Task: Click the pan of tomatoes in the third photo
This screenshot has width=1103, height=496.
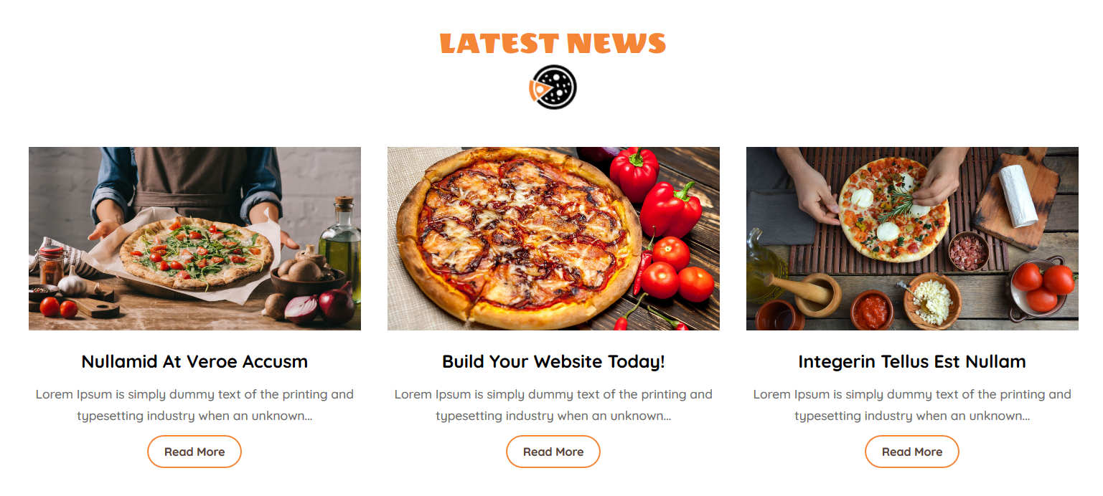Action: point(1043,288)
